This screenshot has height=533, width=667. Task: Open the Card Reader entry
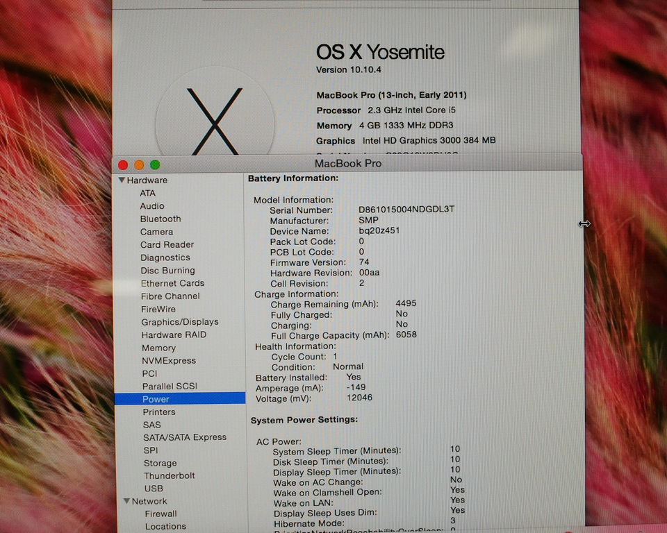click(167, 245)
